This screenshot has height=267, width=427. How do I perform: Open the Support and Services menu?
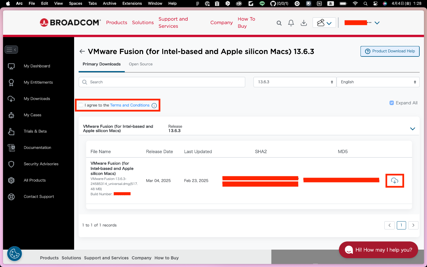173,23
